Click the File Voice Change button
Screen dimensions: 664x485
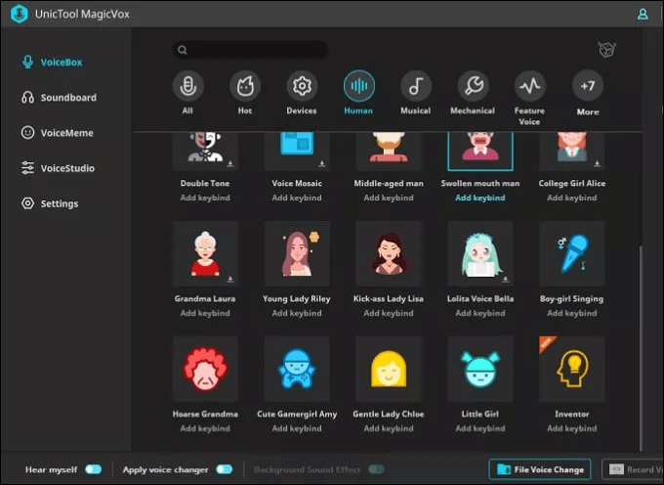coord(540,469)
